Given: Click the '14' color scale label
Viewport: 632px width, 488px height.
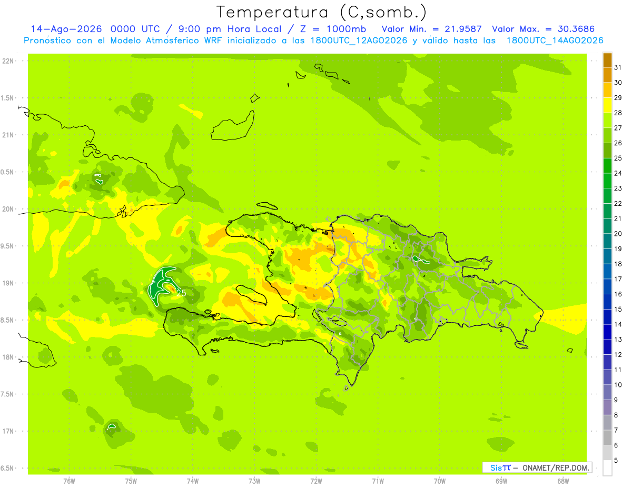Looking at the screenshot, I should [618, 324].
